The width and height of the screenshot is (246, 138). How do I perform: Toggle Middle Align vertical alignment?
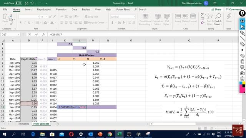coord(66,16)
